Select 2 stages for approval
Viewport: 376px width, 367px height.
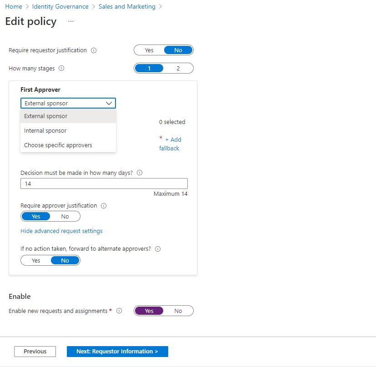pyautogui.click(x=178, y=69)
